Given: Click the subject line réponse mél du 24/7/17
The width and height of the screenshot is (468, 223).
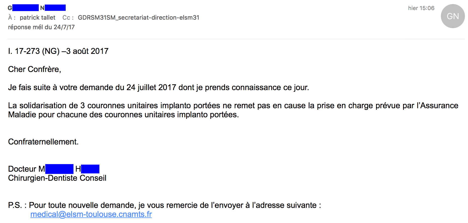Looking at the screenshot, I should point(41,27).
